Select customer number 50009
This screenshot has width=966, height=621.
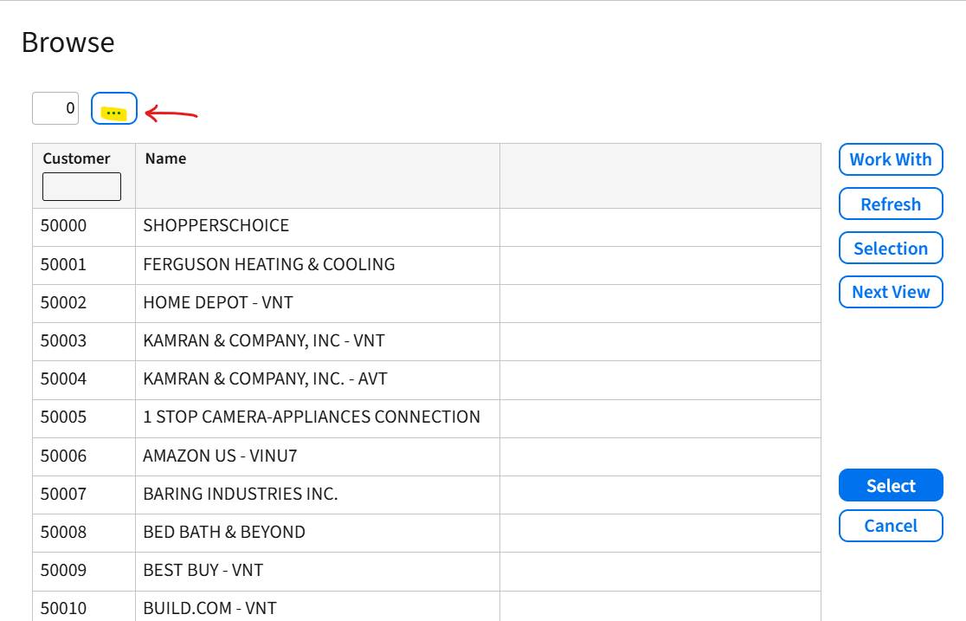coord(63,571)
